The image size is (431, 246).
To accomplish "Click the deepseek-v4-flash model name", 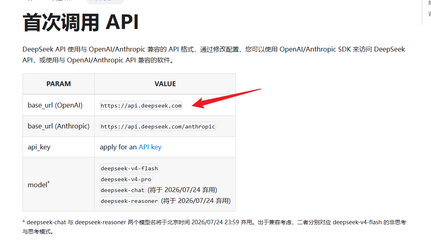I will (129, 168).
